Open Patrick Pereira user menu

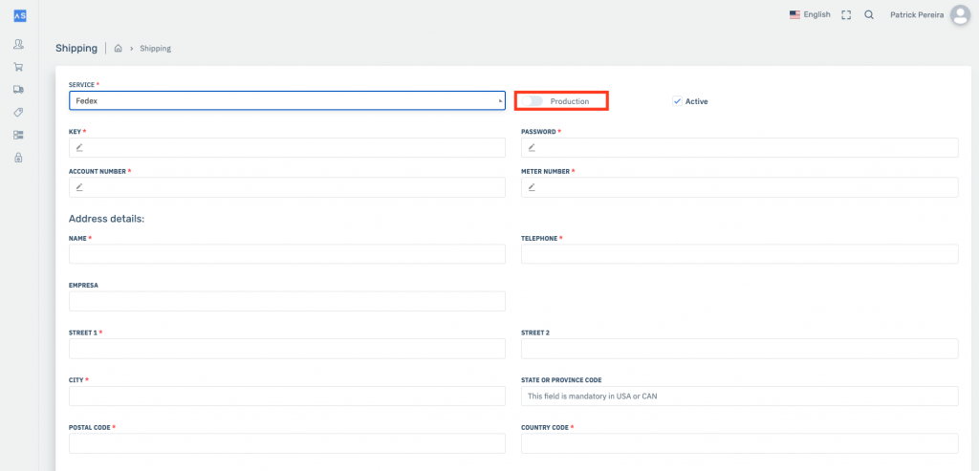pos(916,15)
